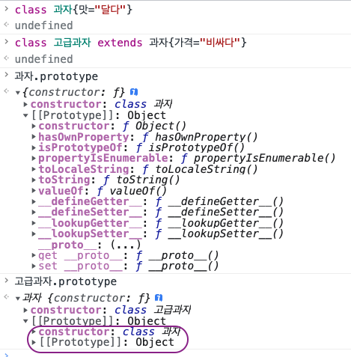The height and width of the screenshot is (357, 351).
Task: Collapse 과자 {constructor: f} object of 고급과자.prototype
Action: tap(17, 299)
